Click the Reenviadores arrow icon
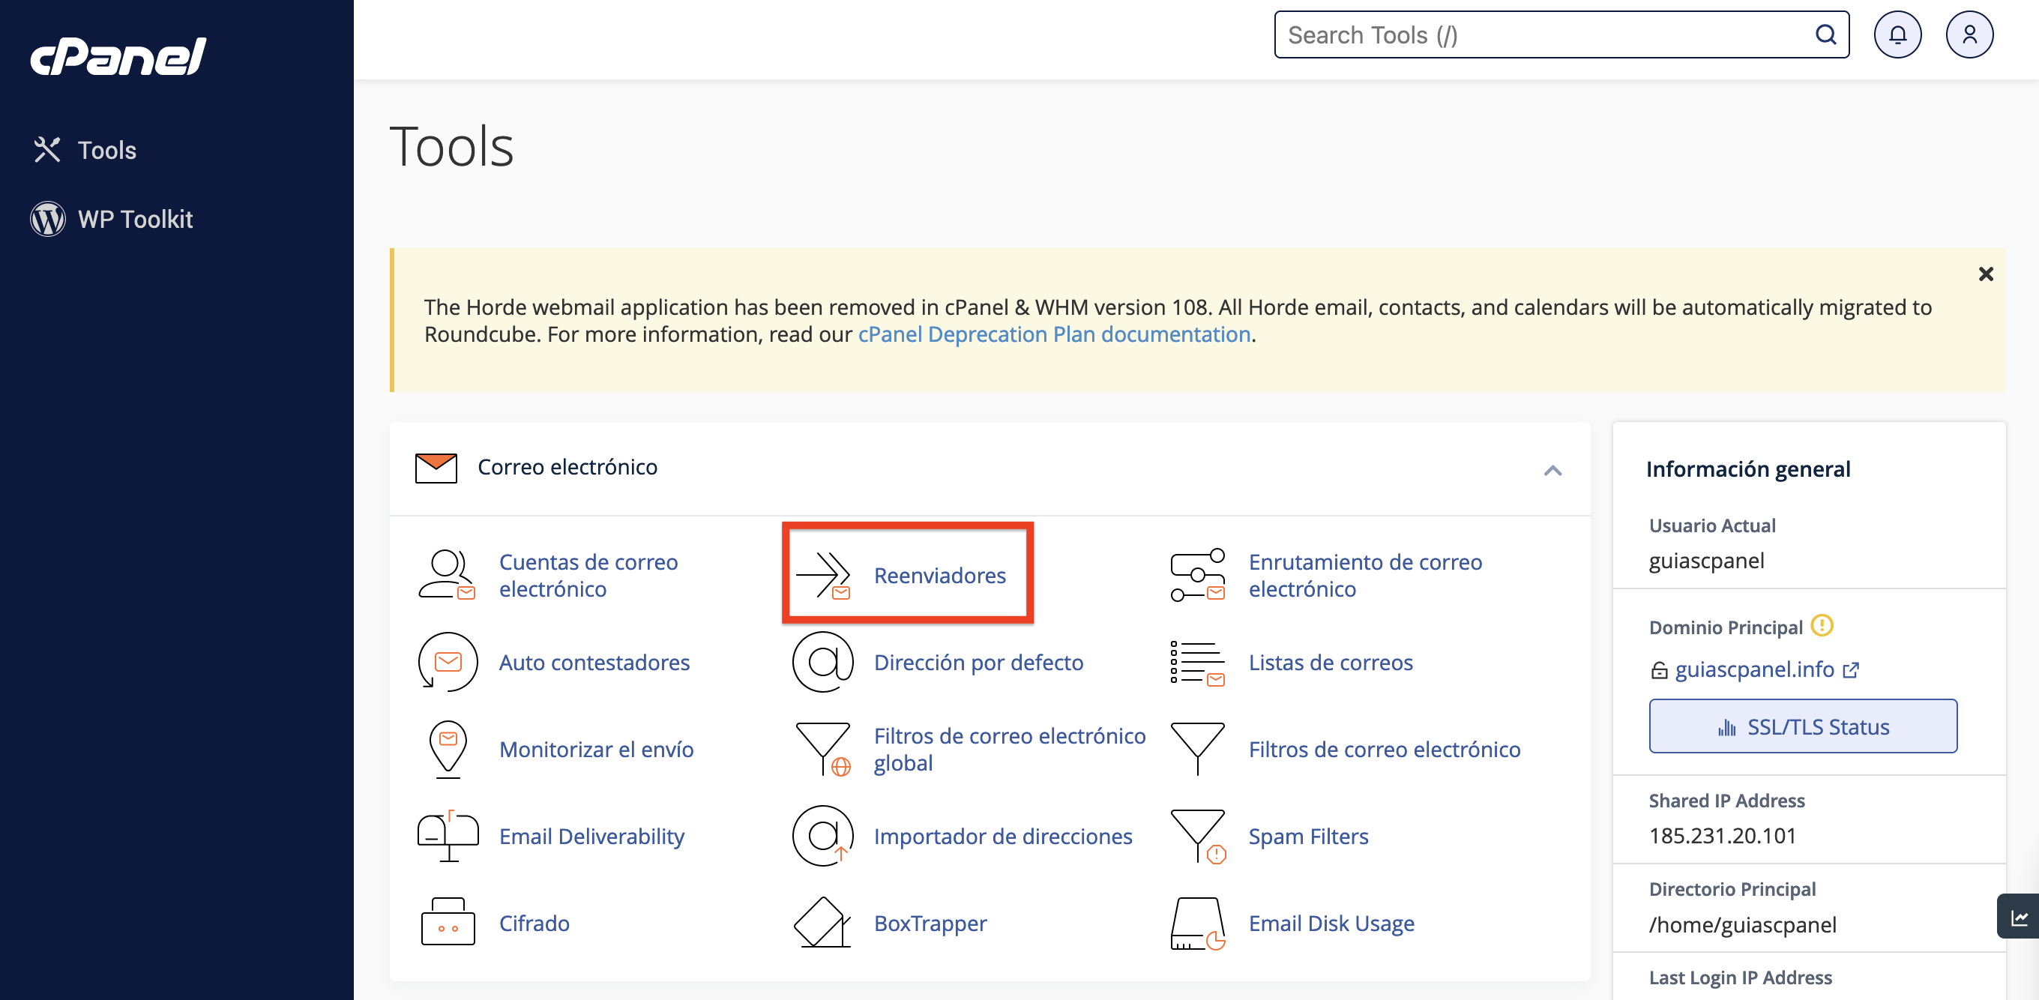2039x1000 pixels. coord(823,575)
